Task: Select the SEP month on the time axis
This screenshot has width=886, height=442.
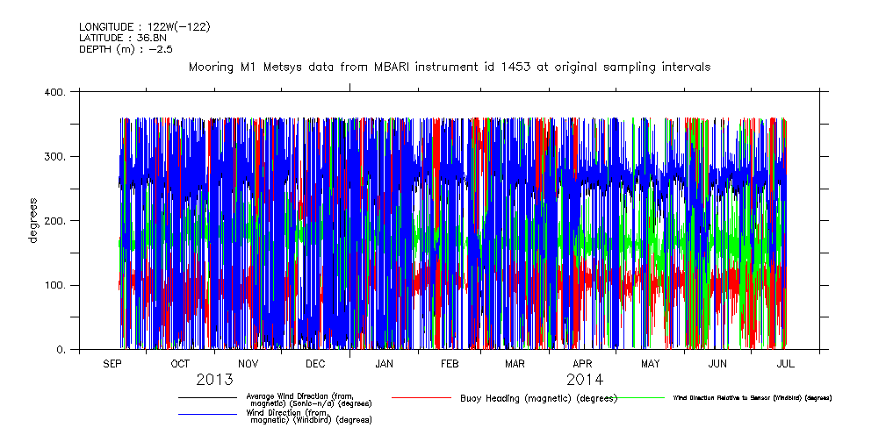Action: (x=112, y=364)
